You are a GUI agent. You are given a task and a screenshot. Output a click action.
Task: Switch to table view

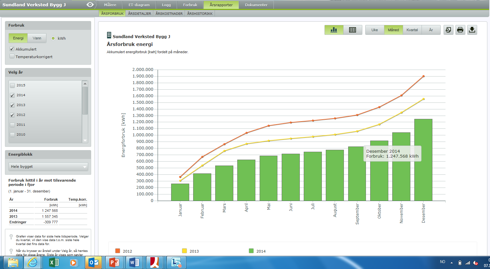[x=353, y=30]
